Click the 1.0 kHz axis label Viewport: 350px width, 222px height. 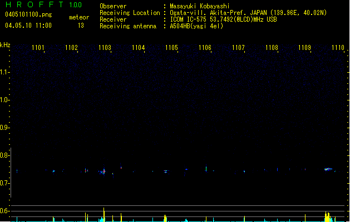(x=4, y=100)
